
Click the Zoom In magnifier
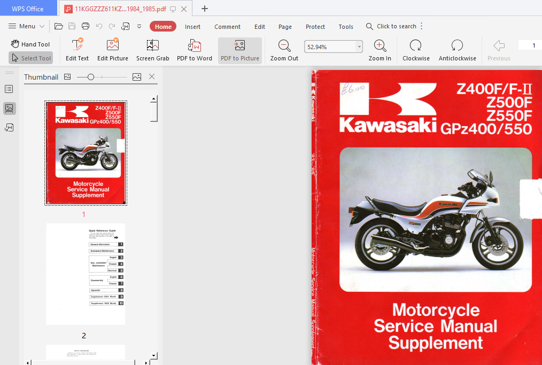[380, 50]
